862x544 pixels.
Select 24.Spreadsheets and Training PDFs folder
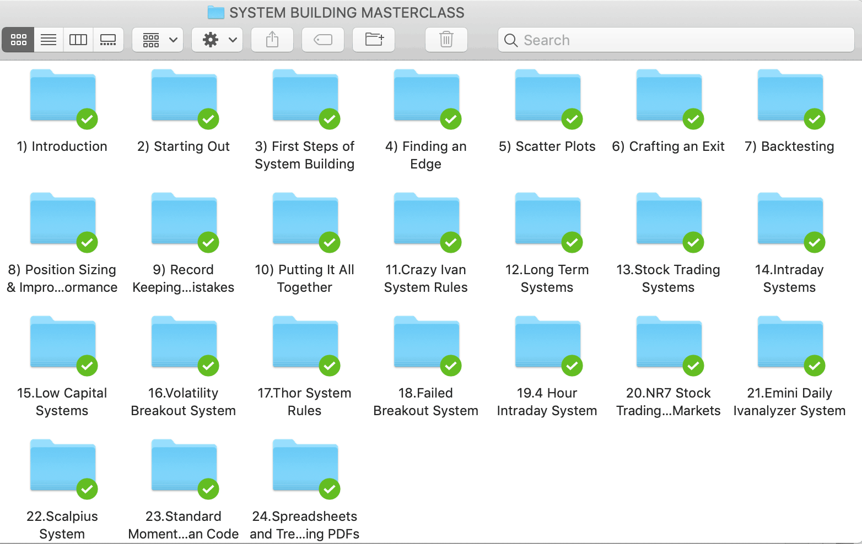[x=305, y=467]
